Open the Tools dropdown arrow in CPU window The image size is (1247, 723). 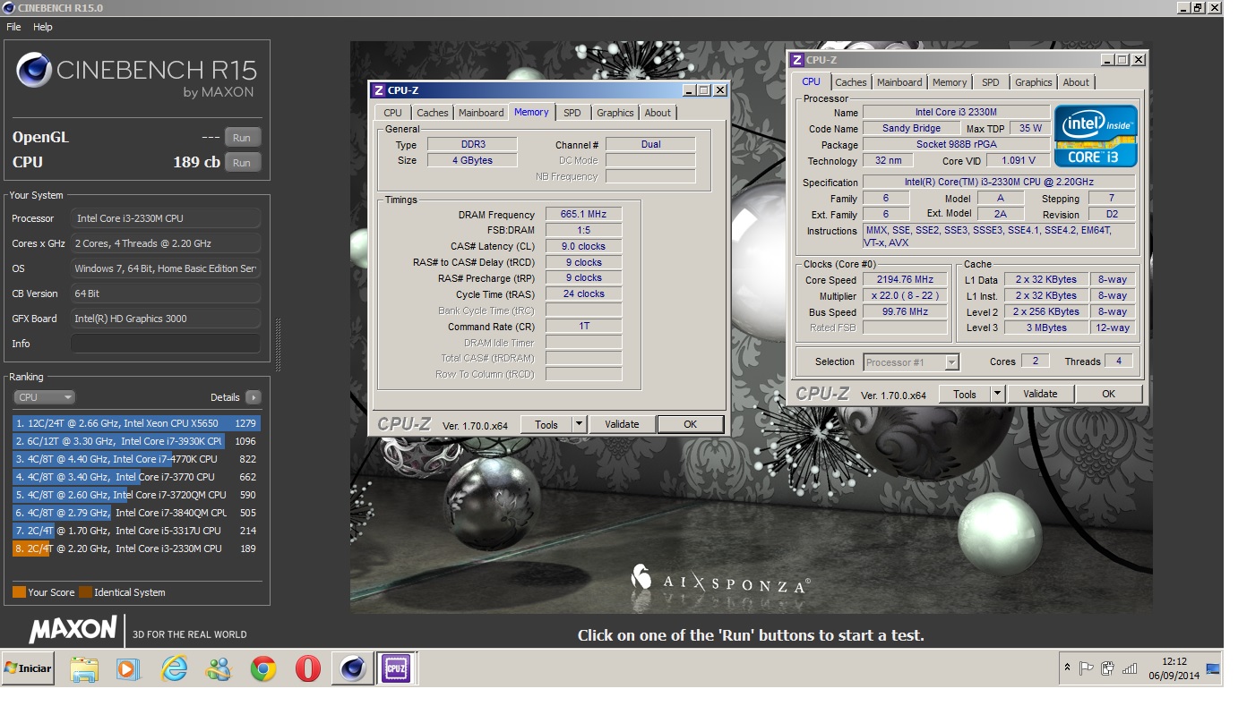pyautogui.click(x=997, y=394)
